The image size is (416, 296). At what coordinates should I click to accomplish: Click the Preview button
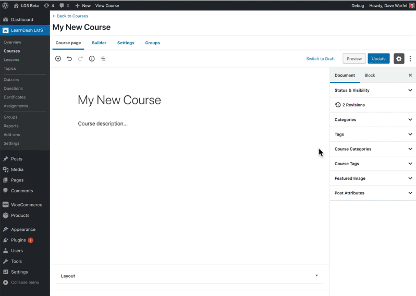pos(354,58)
